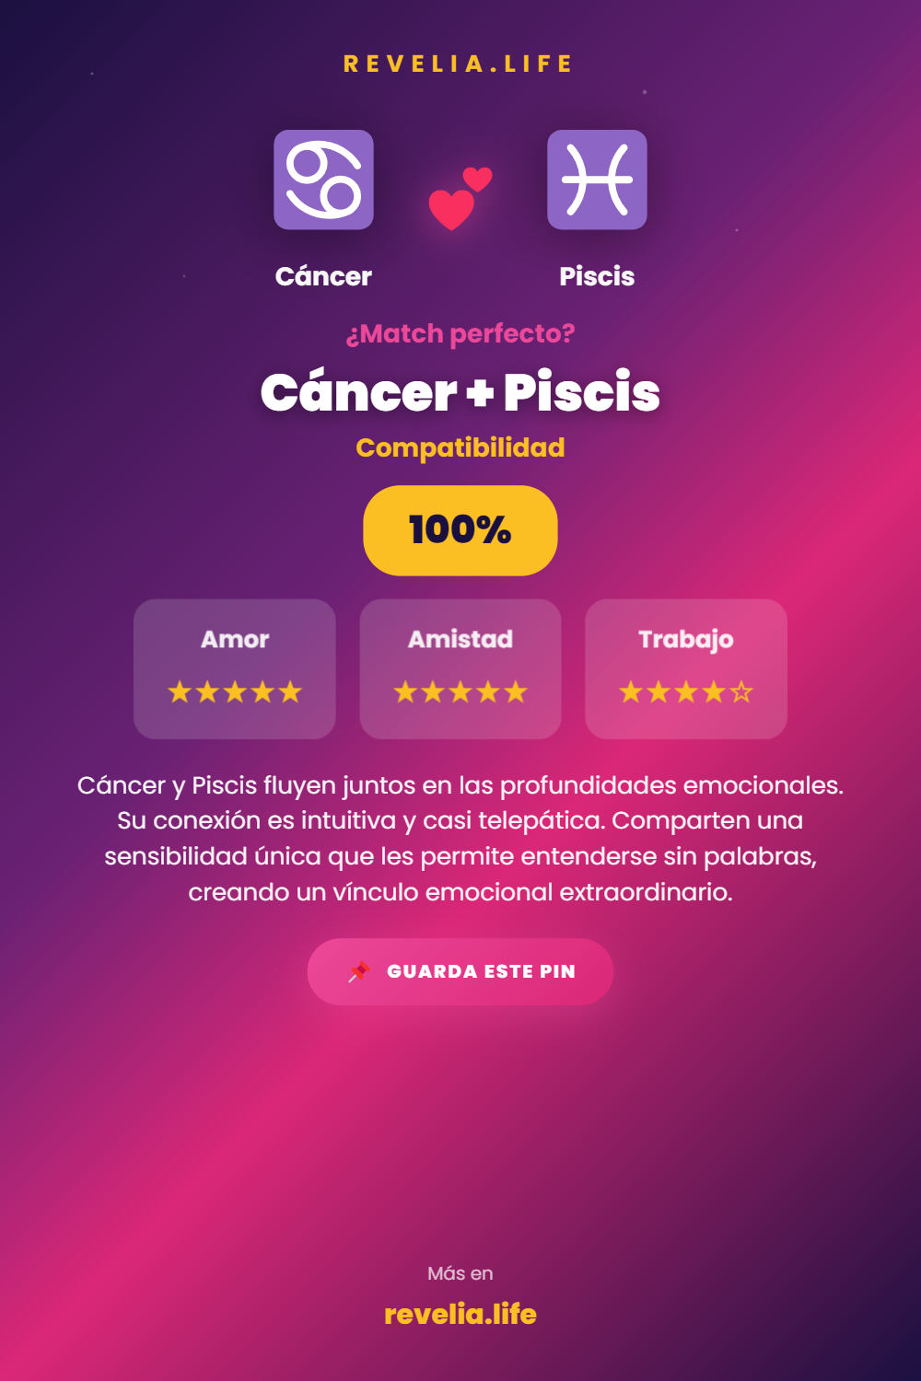Open the revelia.life link at bottom

tap(460, 1314)
